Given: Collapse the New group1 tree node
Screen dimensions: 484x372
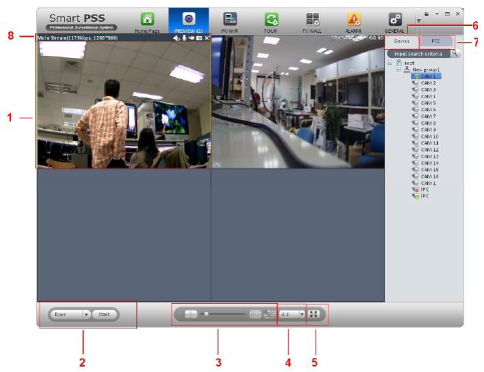Looking at the screenshot, I should (x=398, y=69).
